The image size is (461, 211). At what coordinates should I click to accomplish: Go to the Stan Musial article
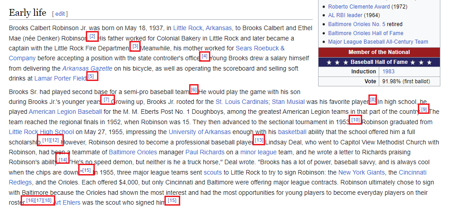tap(288, 102)
